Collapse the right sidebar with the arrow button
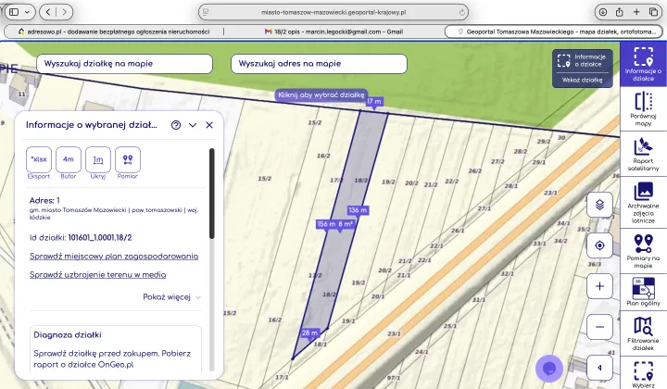 [x=599, y=368]
